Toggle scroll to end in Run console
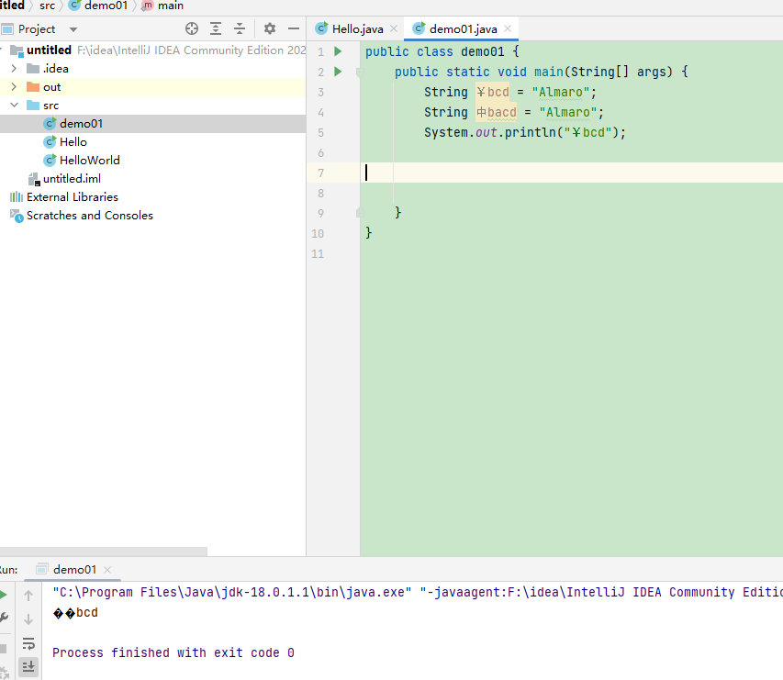783x680 pixels. click(28, 666)
